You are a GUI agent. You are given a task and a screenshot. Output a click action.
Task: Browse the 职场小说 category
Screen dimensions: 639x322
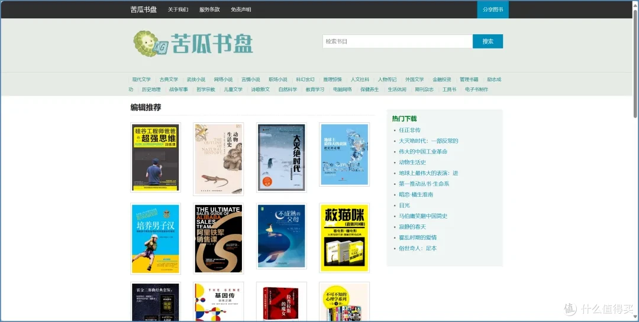click(x=278, y=79)
